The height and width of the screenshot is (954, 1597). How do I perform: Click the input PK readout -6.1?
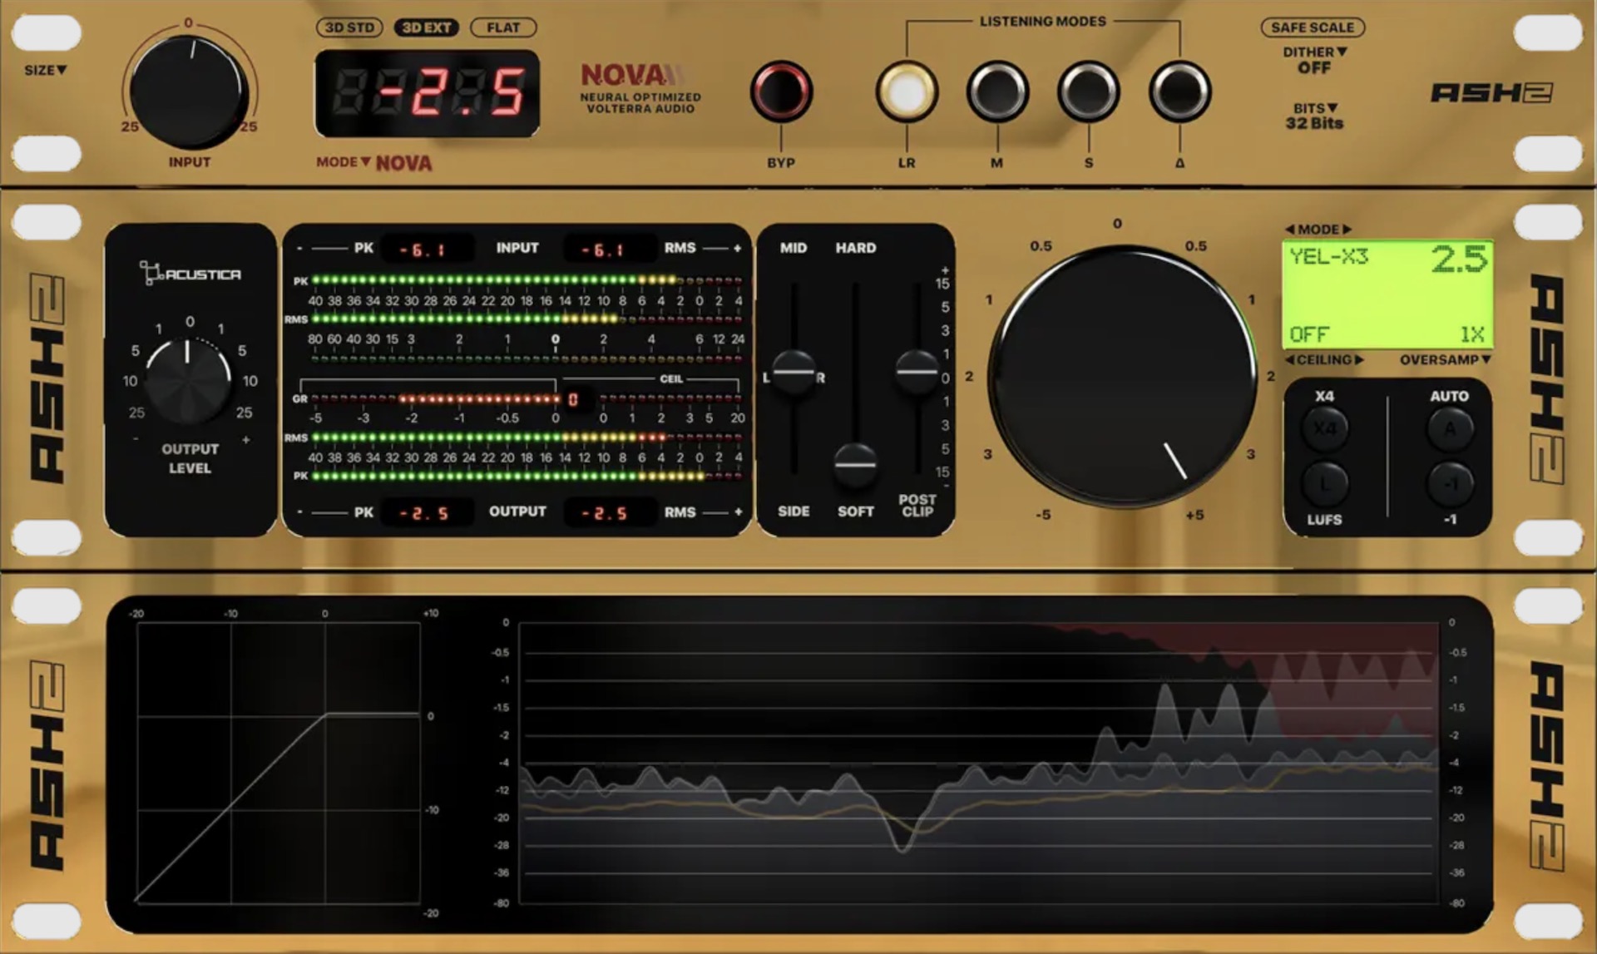point(428,249)
